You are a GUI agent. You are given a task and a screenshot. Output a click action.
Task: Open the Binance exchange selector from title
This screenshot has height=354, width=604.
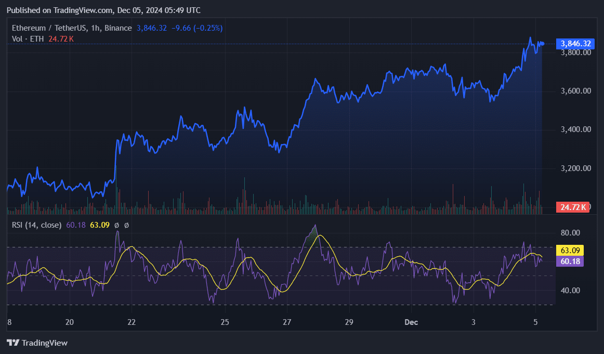coord(118,28)
